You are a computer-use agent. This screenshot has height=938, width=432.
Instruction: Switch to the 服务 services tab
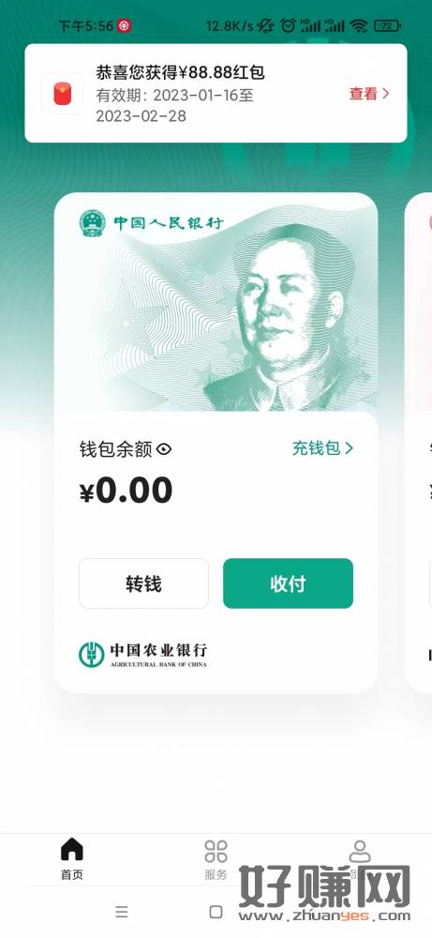216,859
